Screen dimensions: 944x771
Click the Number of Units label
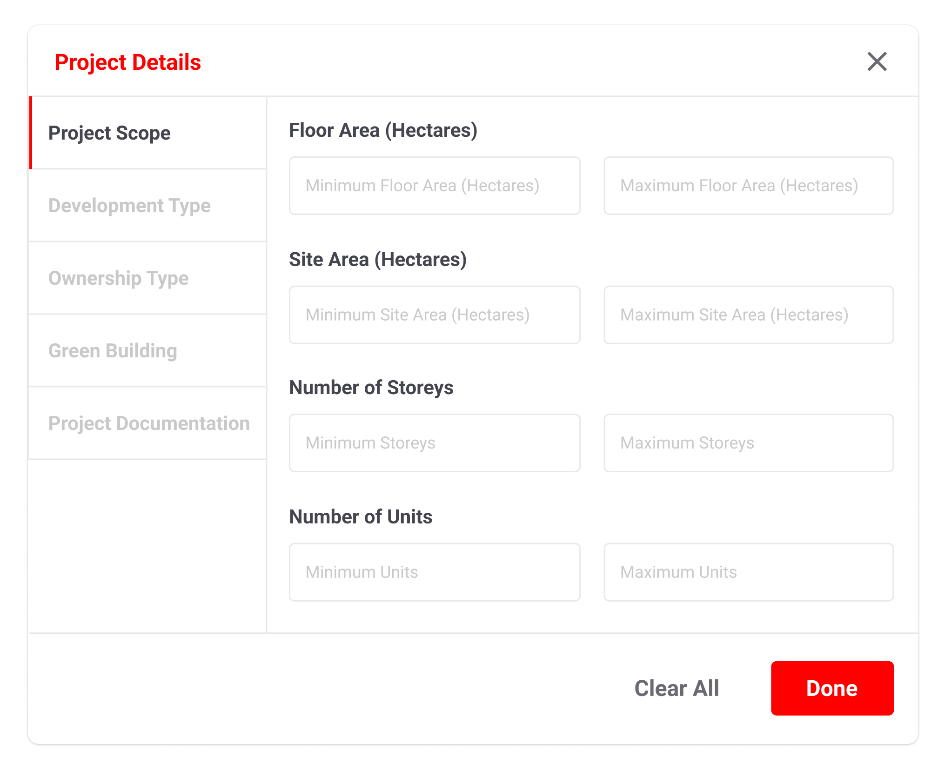[x=361, y=517]
